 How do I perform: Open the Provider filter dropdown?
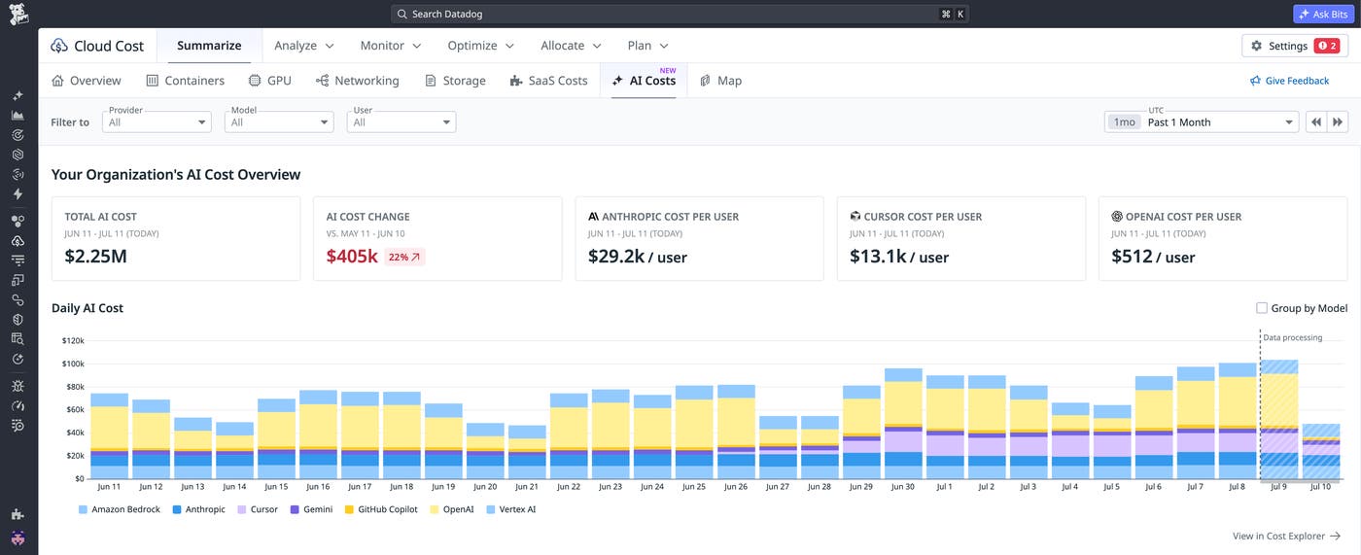pos(157,121)
